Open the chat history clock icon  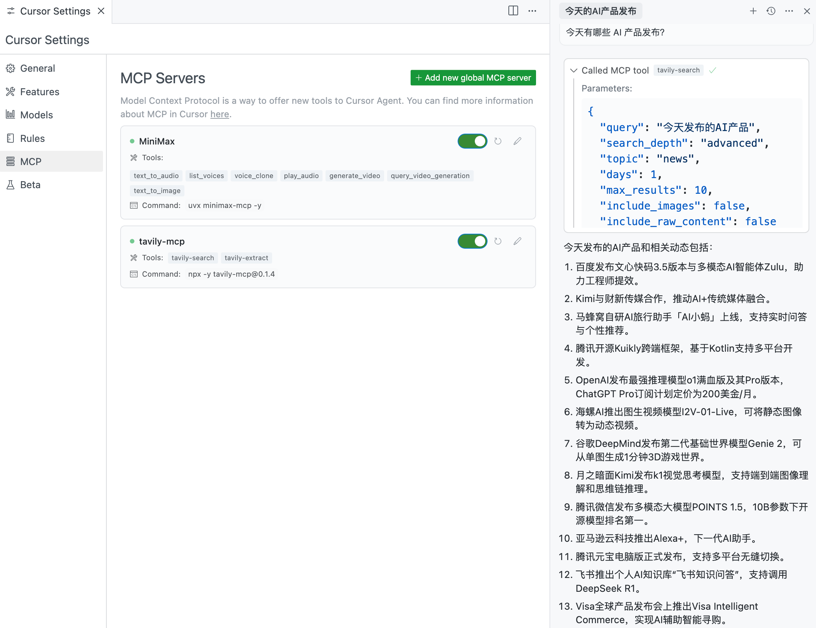[771, 11]
